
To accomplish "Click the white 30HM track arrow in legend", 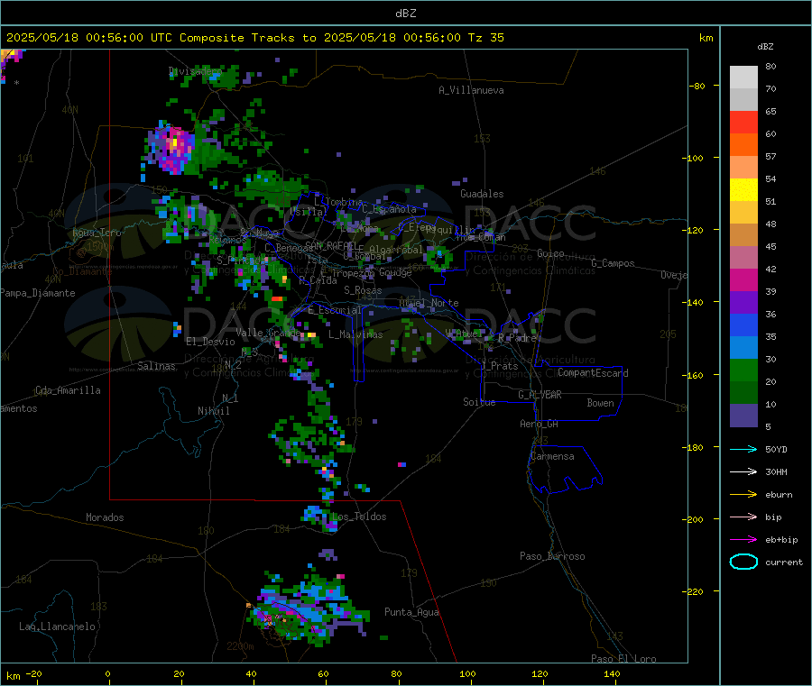I will [743, 471].
